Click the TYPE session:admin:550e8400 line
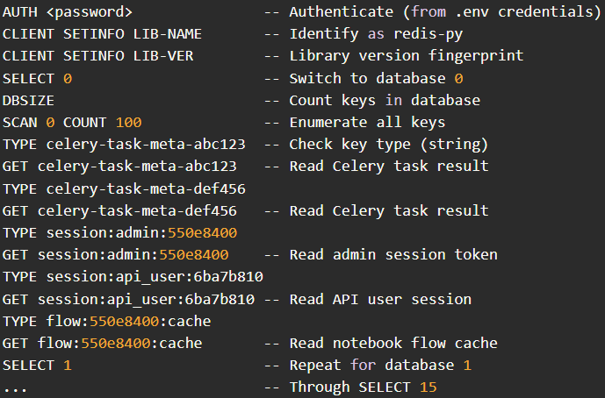 click(119, 232)
